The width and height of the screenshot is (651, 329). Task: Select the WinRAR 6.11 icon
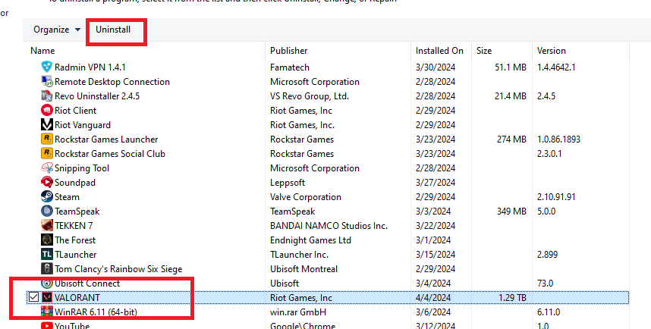click(x=47, y=312)
